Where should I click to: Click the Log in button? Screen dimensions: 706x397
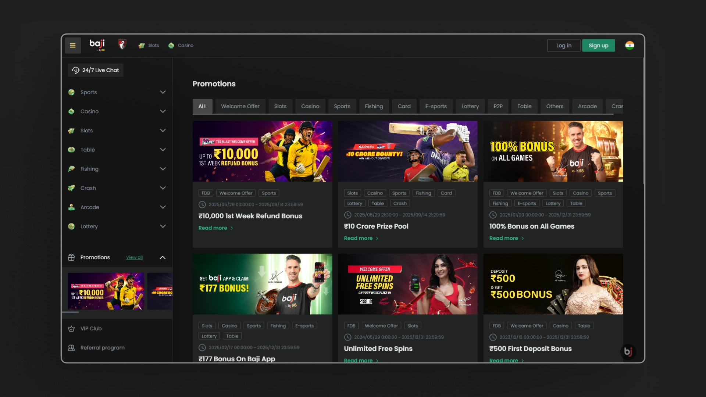pos(564,46)
